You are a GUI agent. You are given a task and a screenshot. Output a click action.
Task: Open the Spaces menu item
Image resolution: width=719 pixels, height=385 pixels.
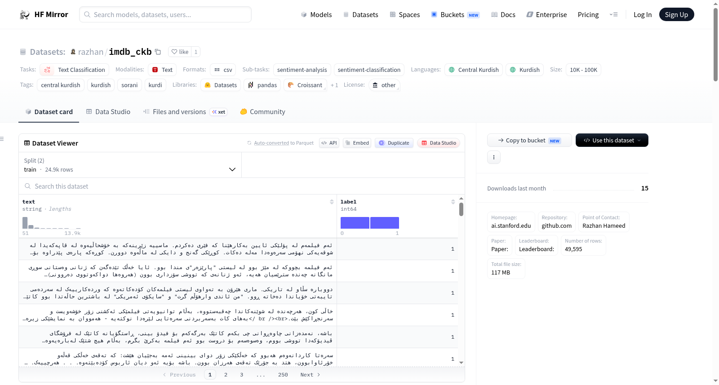pos(405,15)
